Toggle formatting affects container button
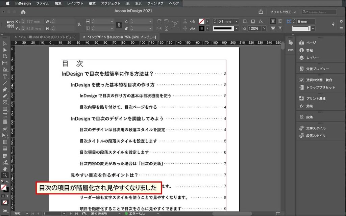Viewport: 346px width, 216px height. pyautogui.click(x=3, y=196)
